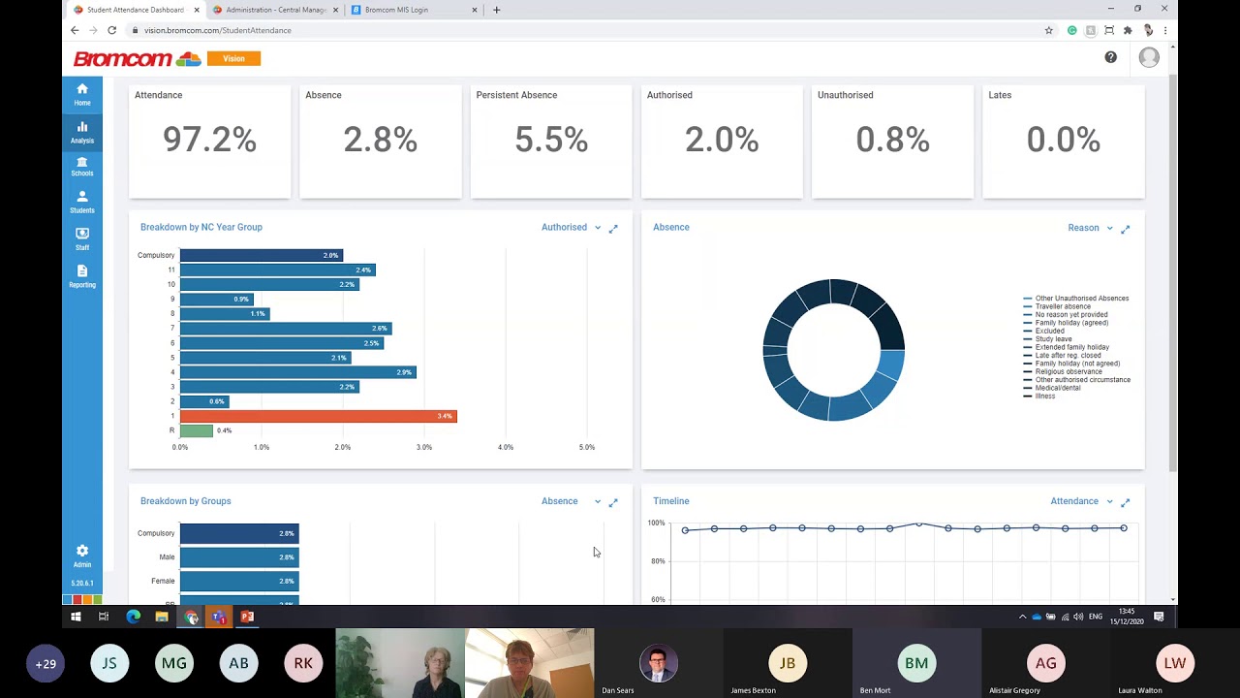Click the Bromcom logo

point(137,59)
